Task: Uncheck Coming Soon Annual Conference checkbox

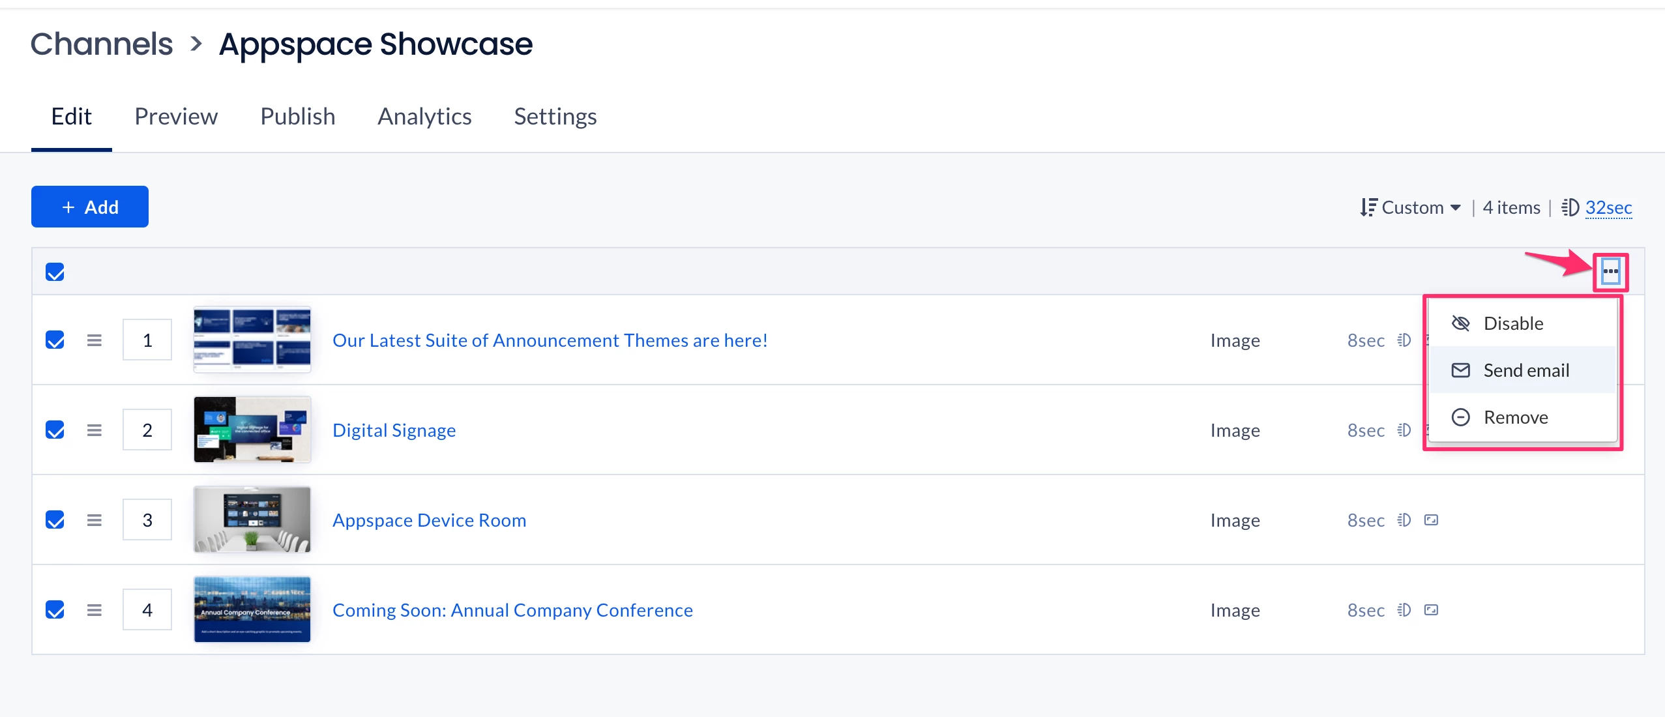Action: coord(55,610)
